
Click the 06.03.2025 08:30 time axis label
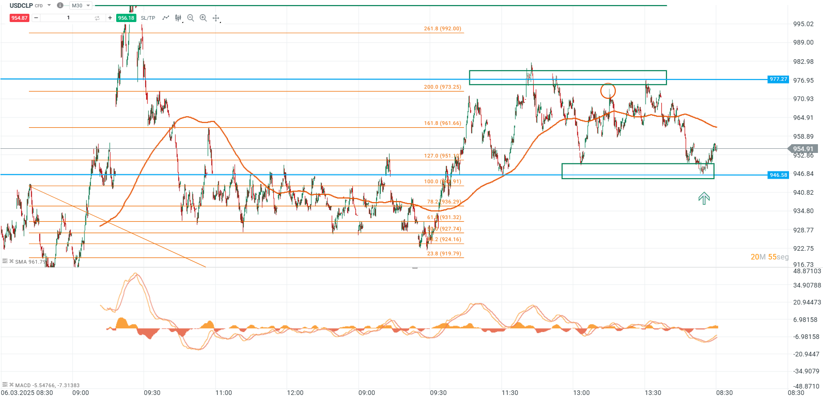point(27,393)
